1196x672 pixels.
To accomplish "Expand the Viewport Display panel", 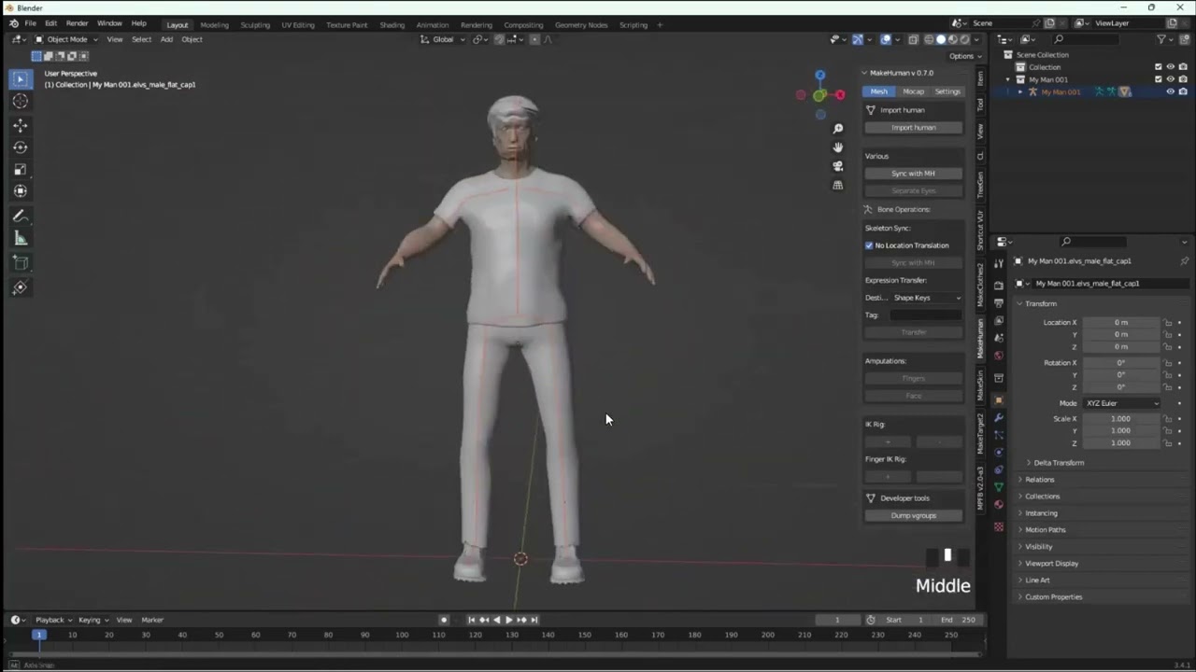I will click(x=1051, y=564).
